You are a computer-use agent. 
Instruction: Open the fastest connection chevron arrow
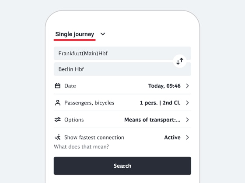[x=187, y=137]
